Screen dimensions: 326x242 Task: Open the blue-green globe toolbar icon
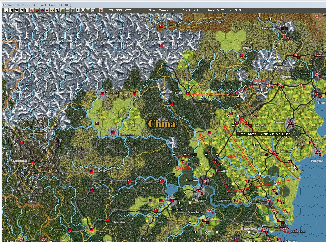(x=73, y=10)
